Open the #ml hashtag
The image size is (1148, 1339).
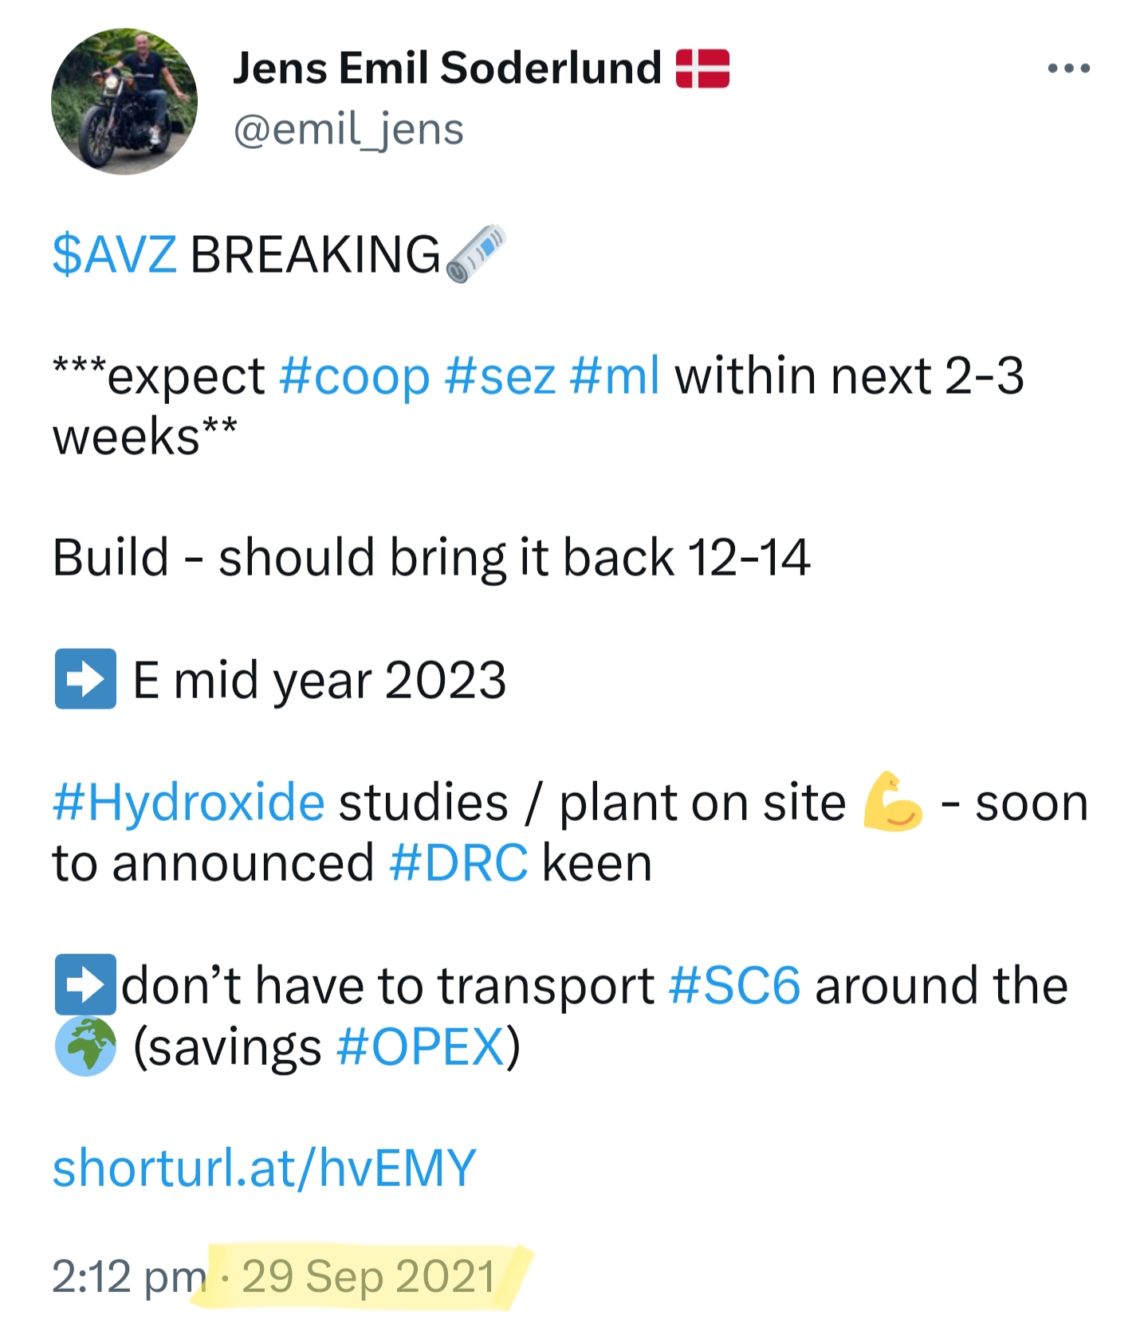[x=615, y=375]
